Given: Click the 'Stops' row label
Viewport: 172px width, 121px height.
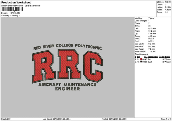Looking at the screenshot, I should 138,23.
